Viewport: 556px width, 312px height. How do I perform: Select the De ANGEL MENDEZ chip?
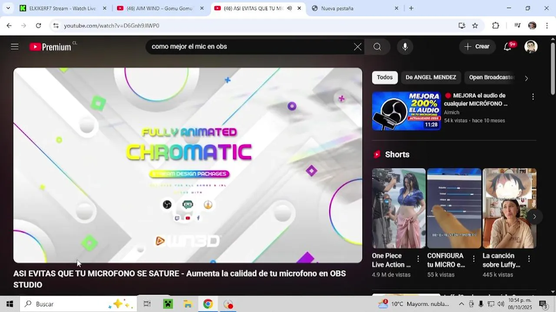click(x=431, y=78)
